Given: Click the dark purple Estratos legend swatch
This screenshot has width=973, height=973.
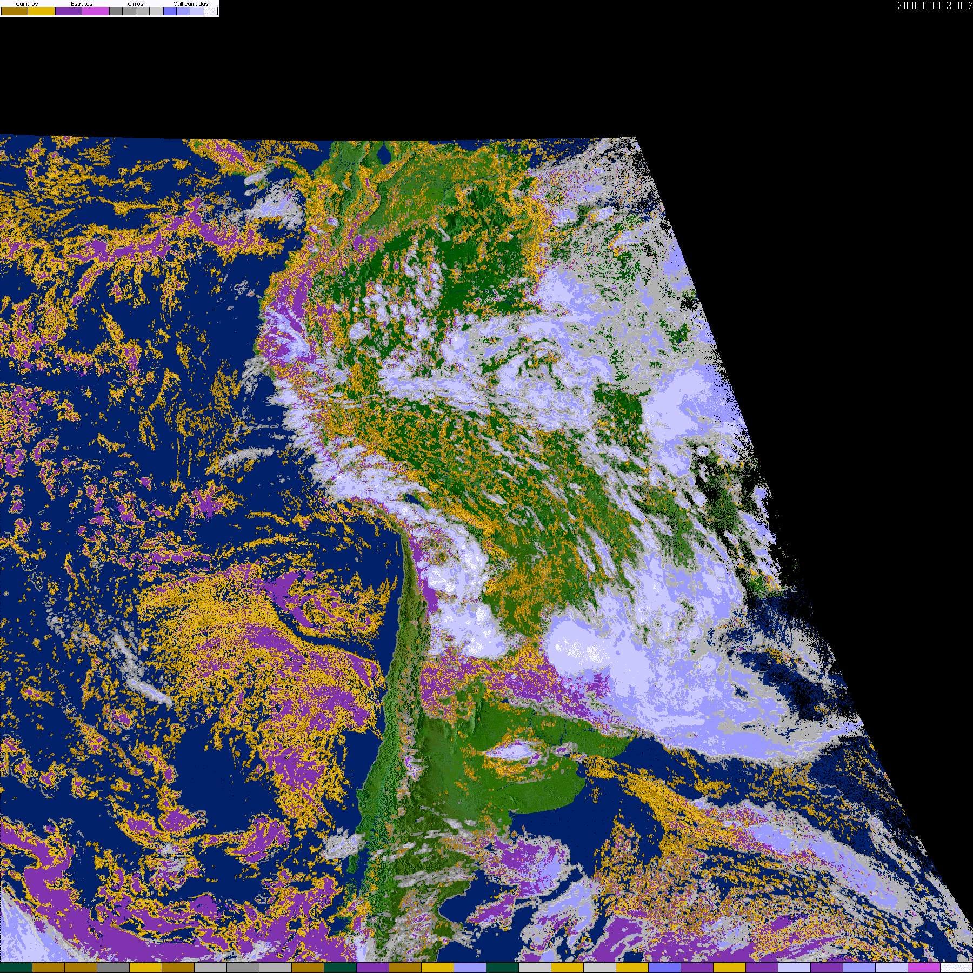Looking at the screenshot, I should tap(69, 11).
